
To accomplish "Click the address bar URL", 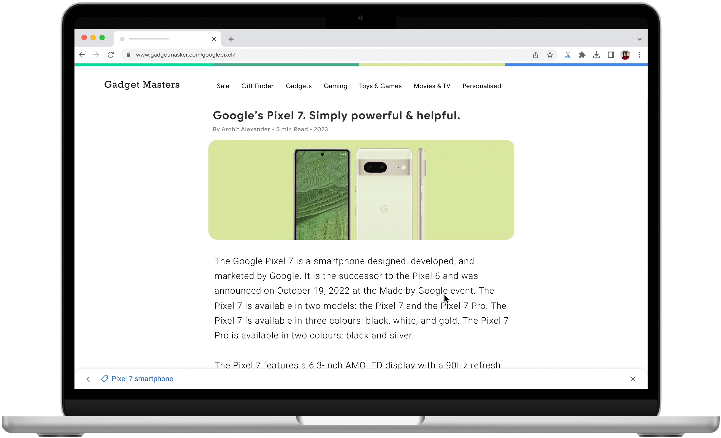I will point(185,55).
